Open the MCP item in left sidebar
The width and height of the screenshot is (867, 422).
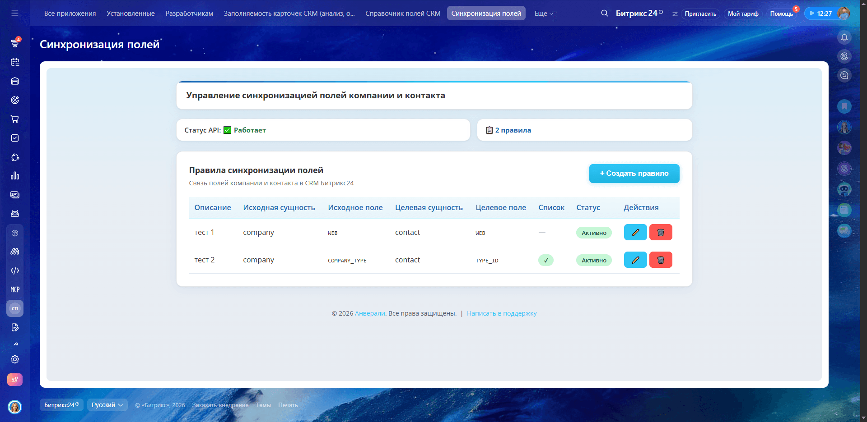(15, 289)
